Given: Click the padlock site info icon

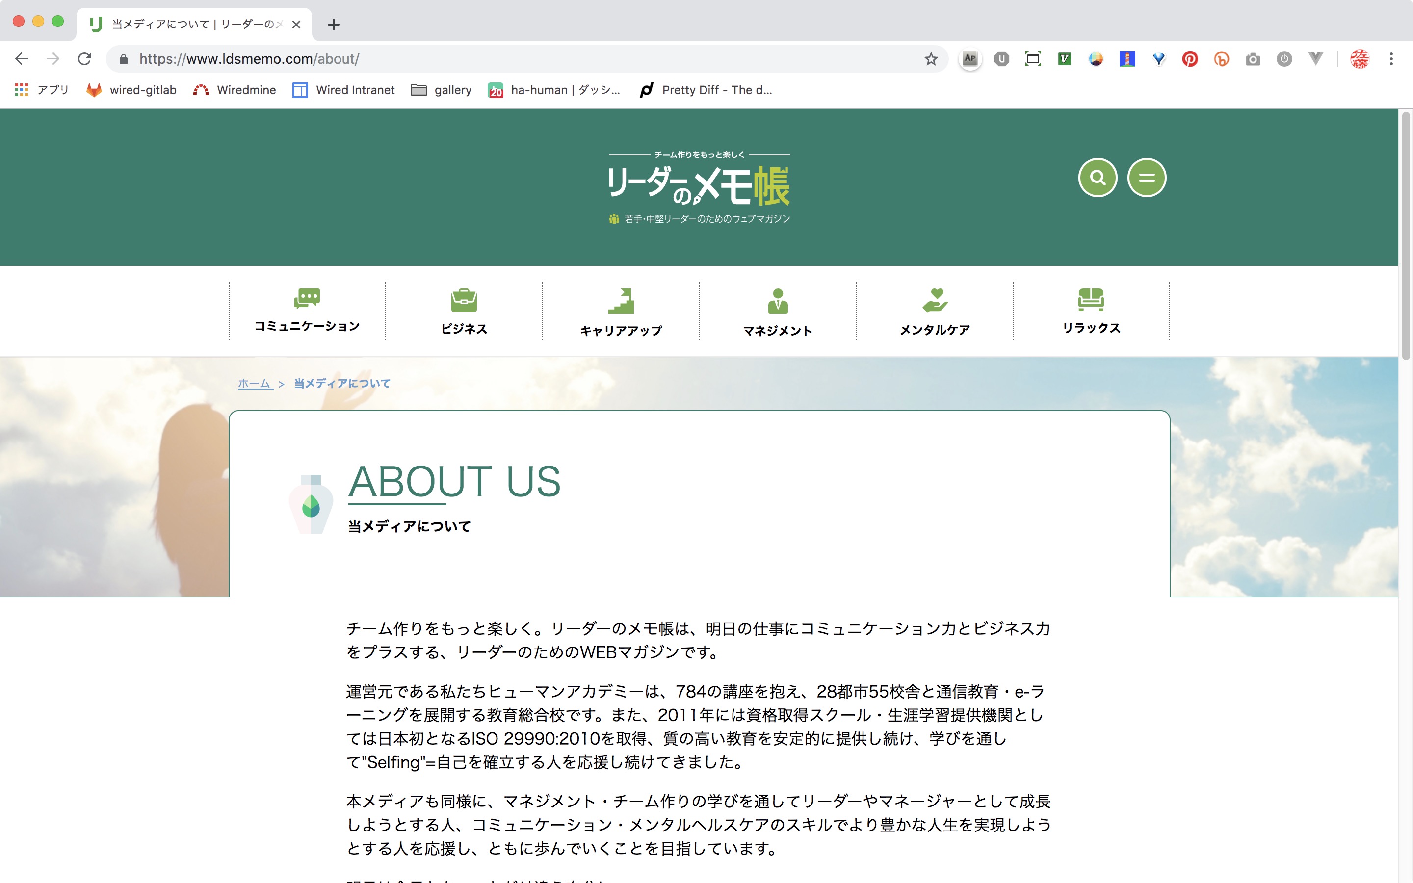Looking at the screenshot, I should point(123,59).
